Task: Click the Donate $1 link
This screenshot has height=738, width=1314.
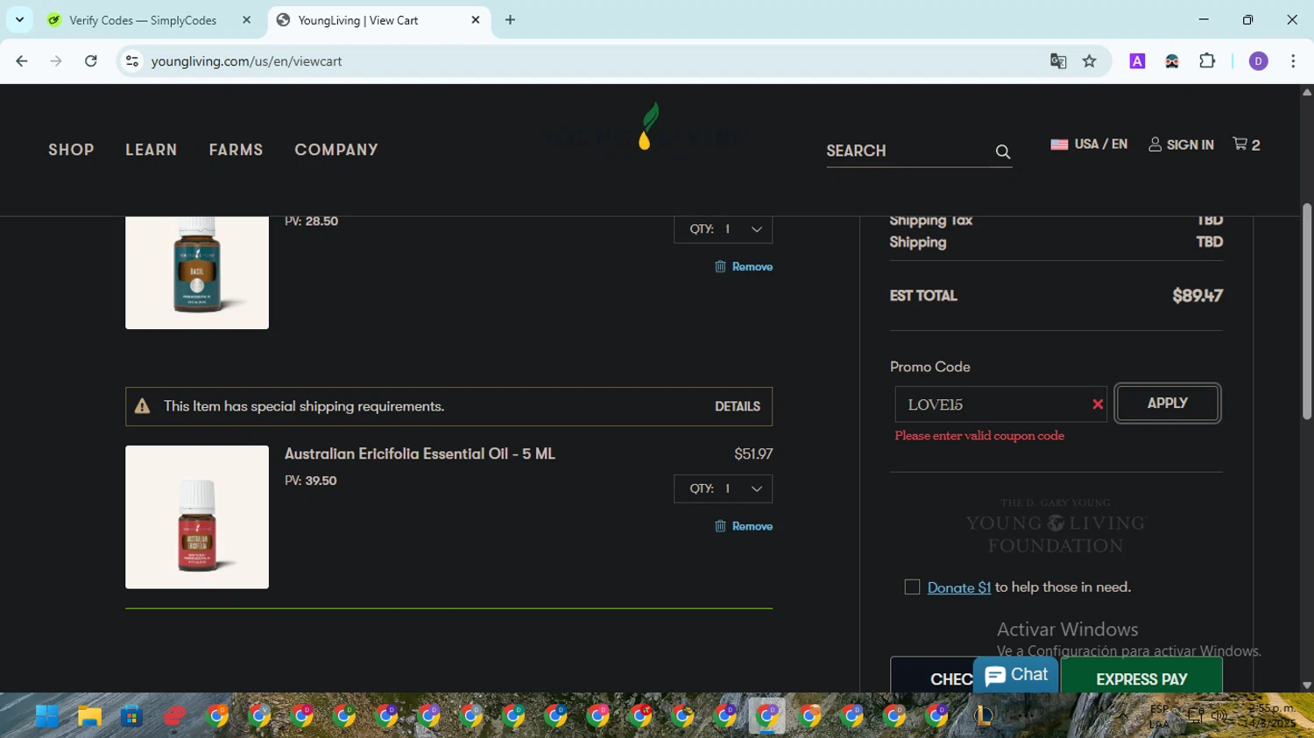Action: pos(959,587)
